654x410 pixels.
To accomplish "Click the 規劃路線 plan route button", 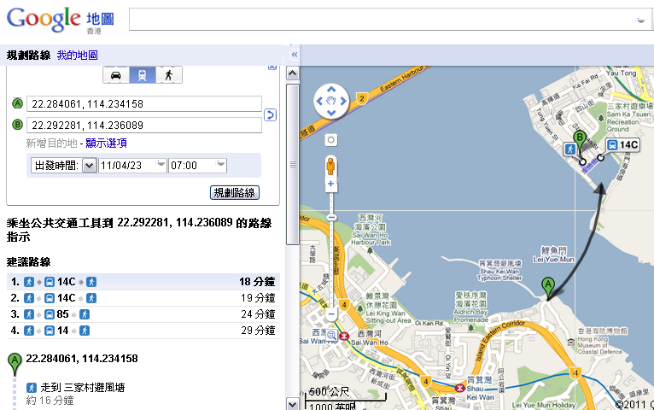I will [x=235, y=193].
